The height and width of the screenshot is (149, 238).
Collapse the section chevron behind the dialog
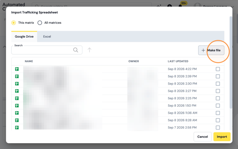(5, 47)
